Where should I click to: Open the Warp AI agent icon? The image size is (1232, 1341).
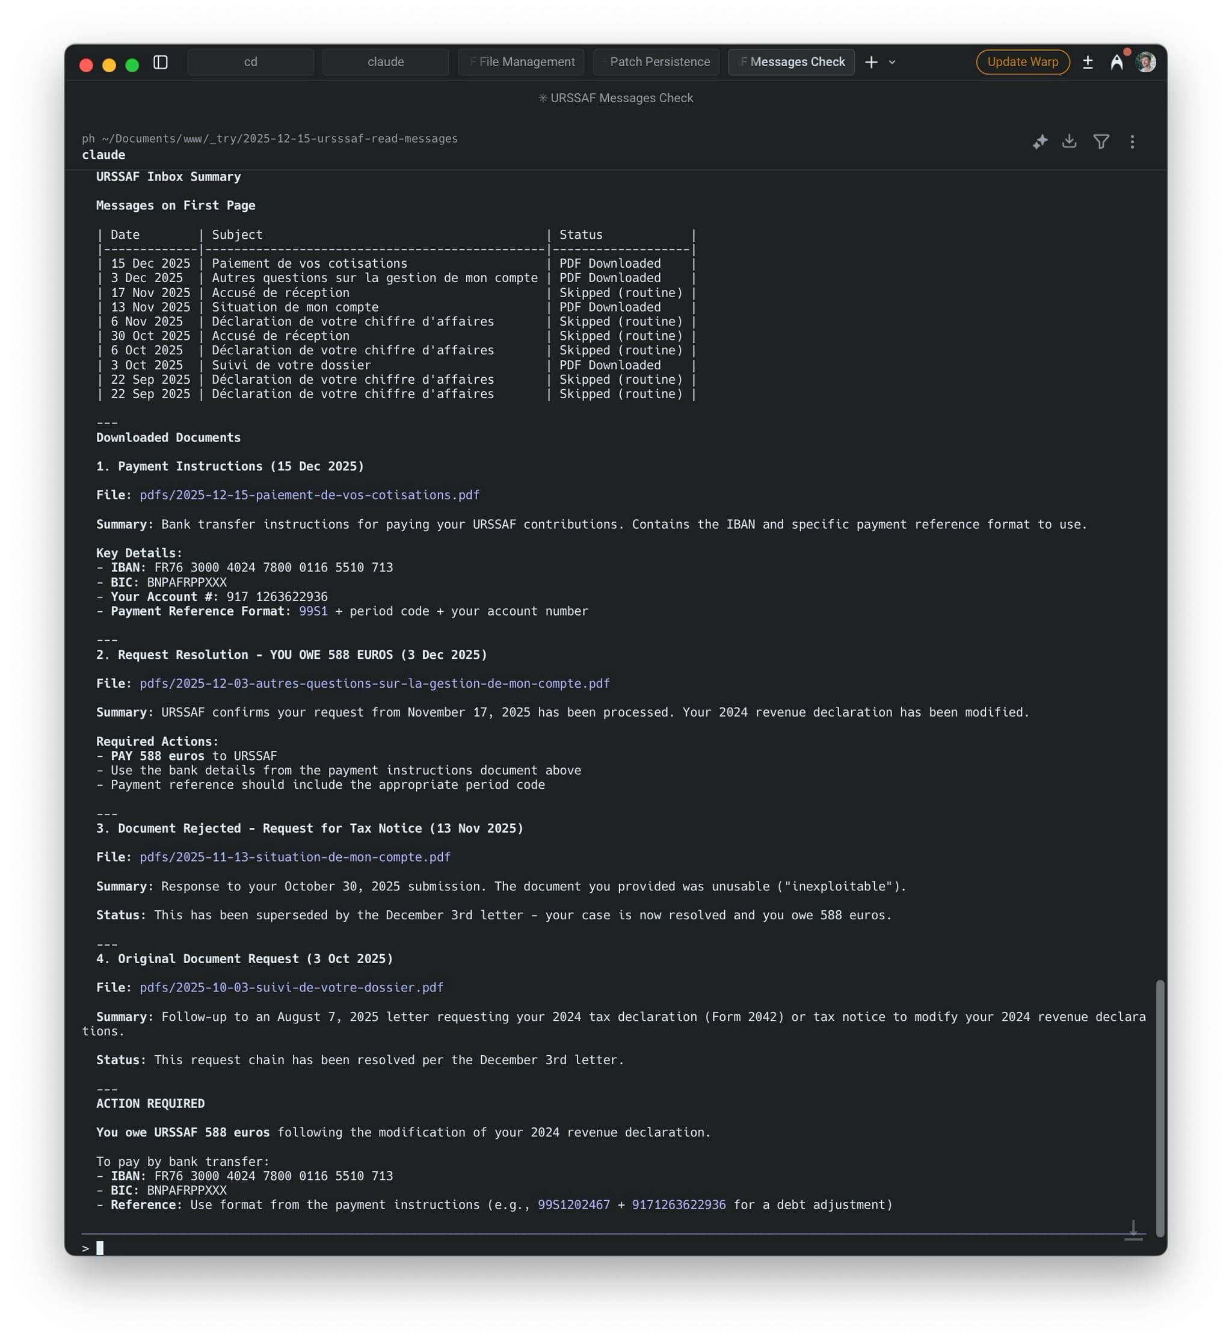tap(1116, 62)
